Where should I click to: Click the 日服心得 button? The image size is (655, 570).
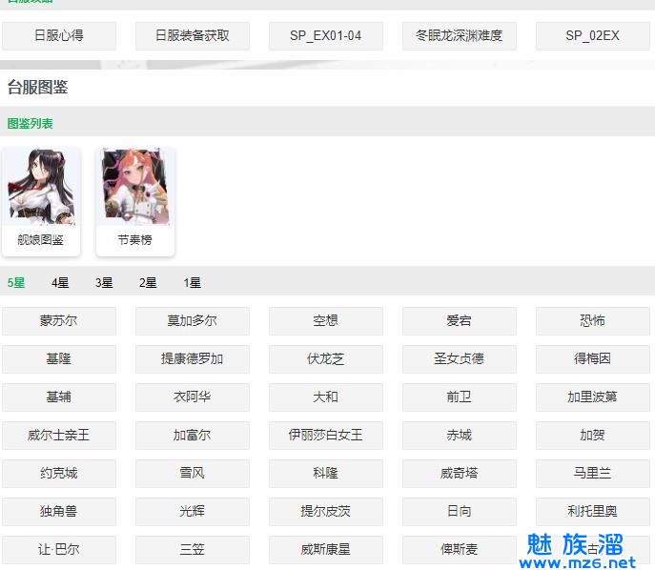pyautogui.click(x=59, y=36)
